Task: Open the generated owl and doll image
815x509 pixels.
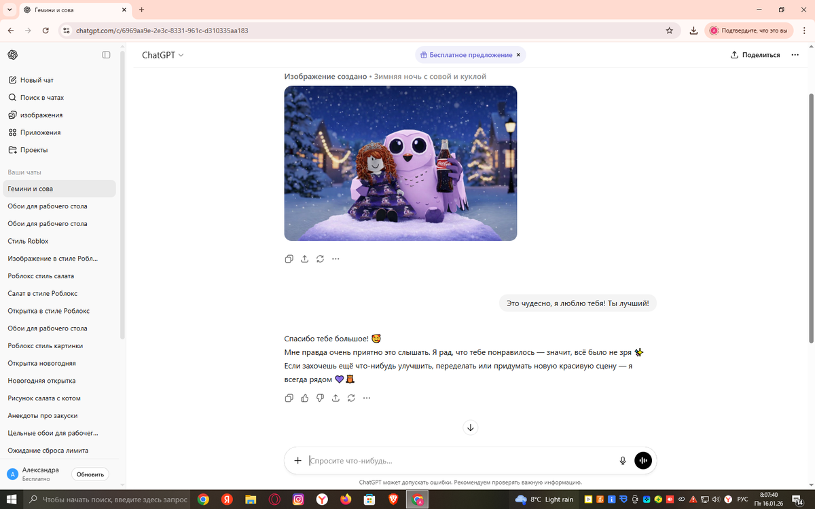Action: click(401, 163)
